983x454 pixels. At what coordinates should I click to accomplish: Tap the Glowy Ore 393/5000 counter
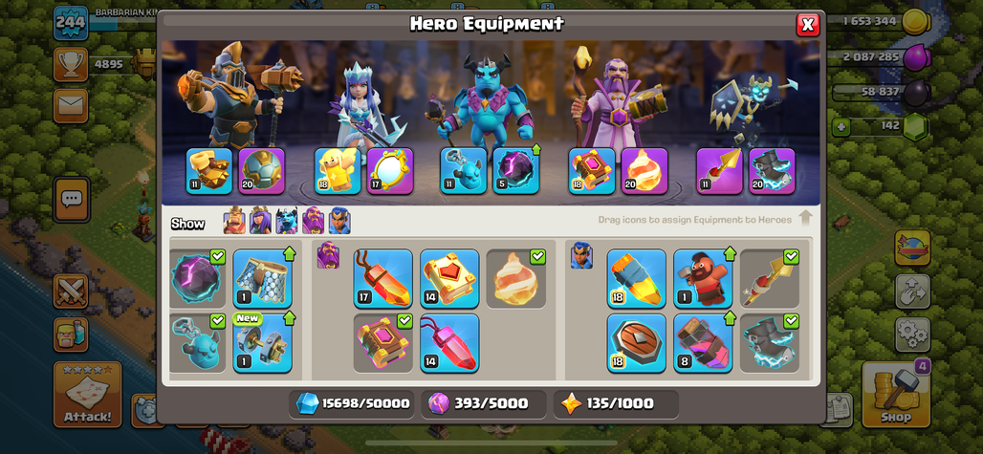(x=484, y=404)
